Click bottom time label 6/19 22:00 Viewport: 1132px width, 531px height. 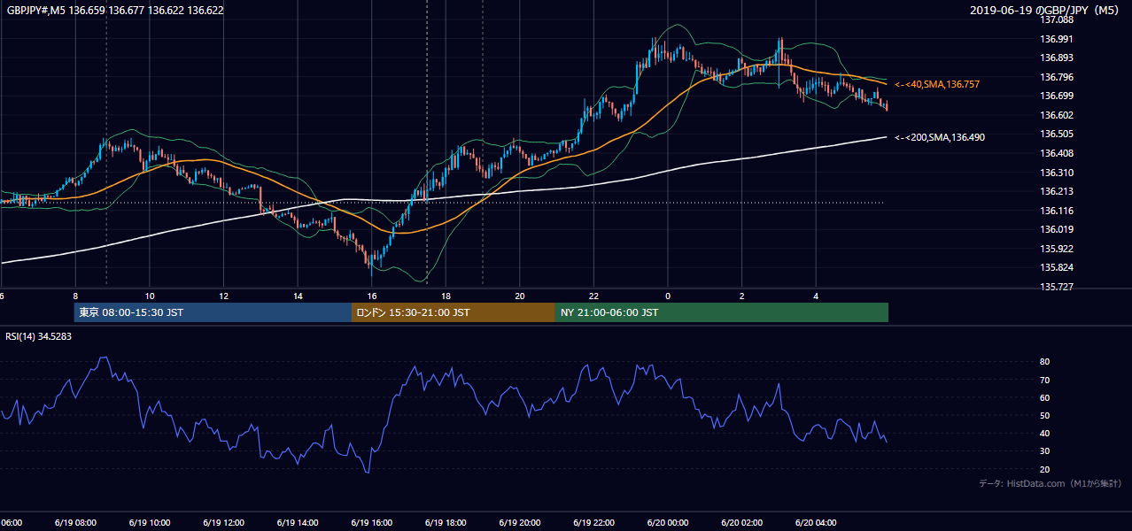point(593,523)
